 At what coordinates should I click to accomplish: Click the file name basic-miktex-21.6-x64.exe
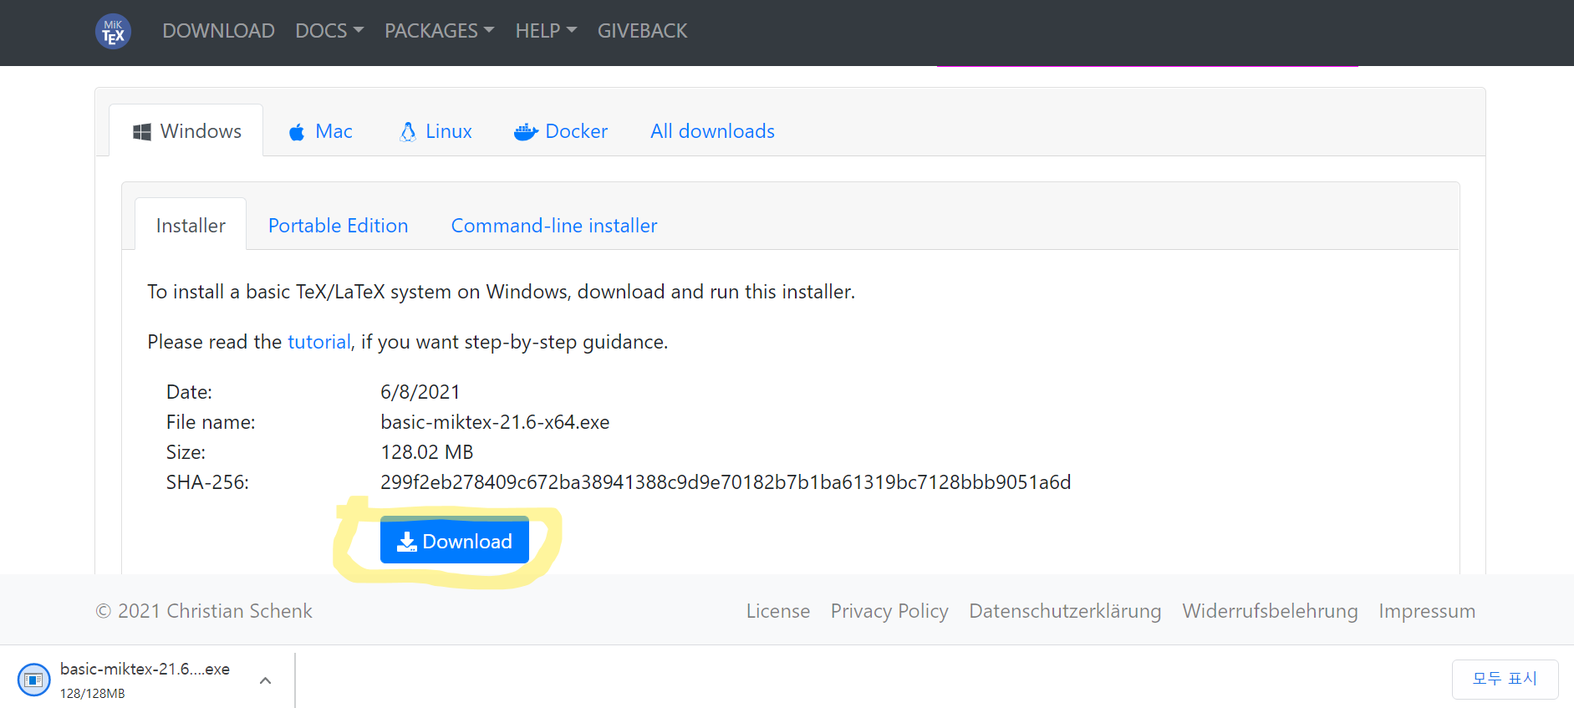click(495, 422)
